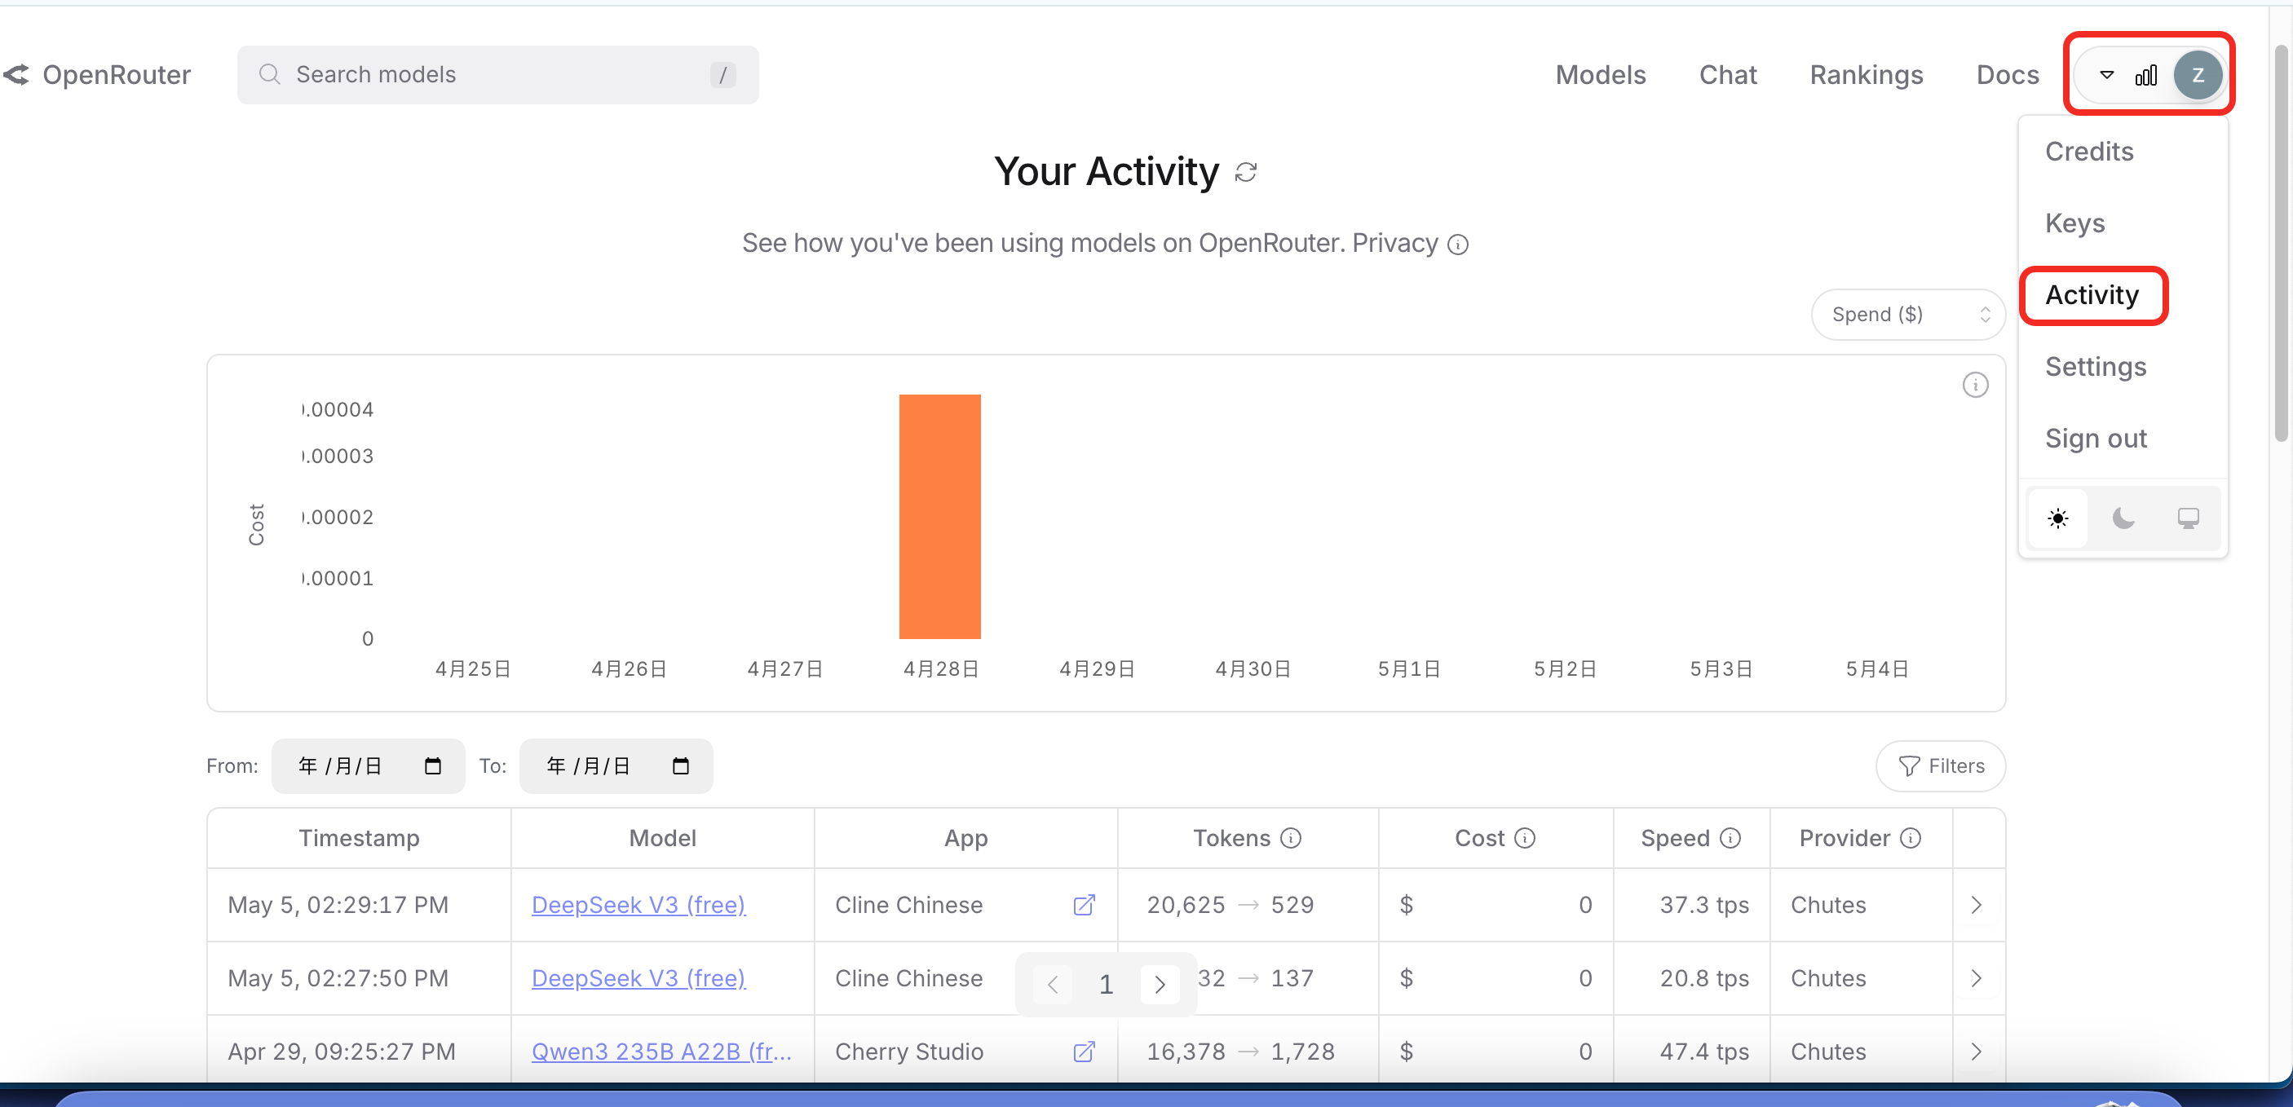Click the chart info icon

pyautogui.click(x=1974, y=385)
